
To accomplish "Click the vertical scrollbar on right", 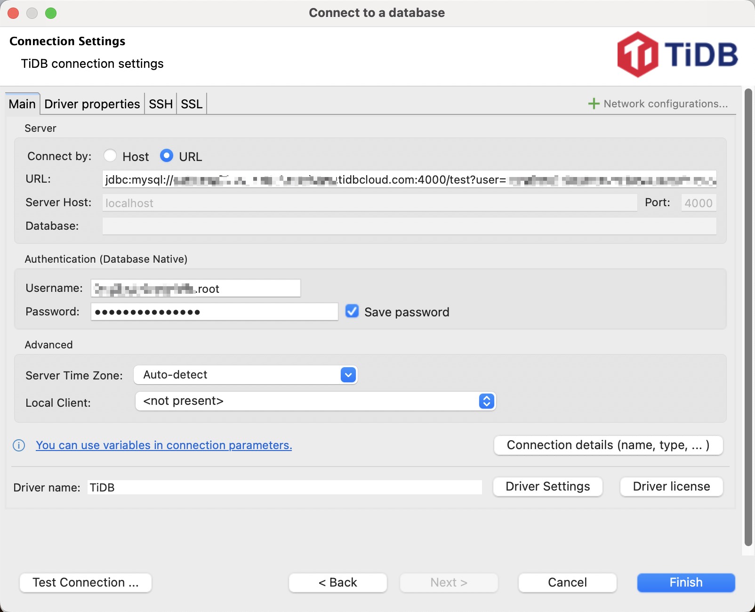I will [748, 316].
